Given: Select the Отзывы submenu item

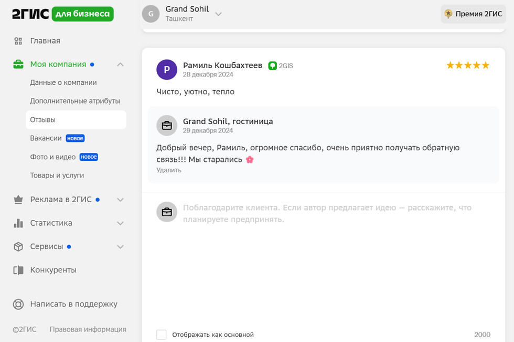Looking at the screenshot, I should pyautogui.click(x=76, y=120).
